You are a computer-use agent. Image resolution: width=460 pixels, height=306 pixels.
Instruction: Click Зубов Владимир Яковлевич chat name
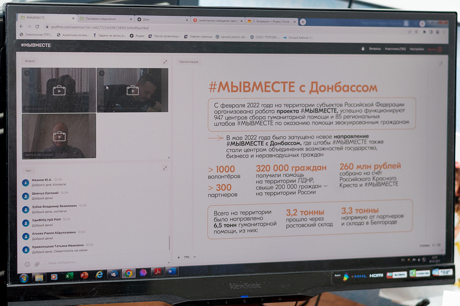coord(54,206)
